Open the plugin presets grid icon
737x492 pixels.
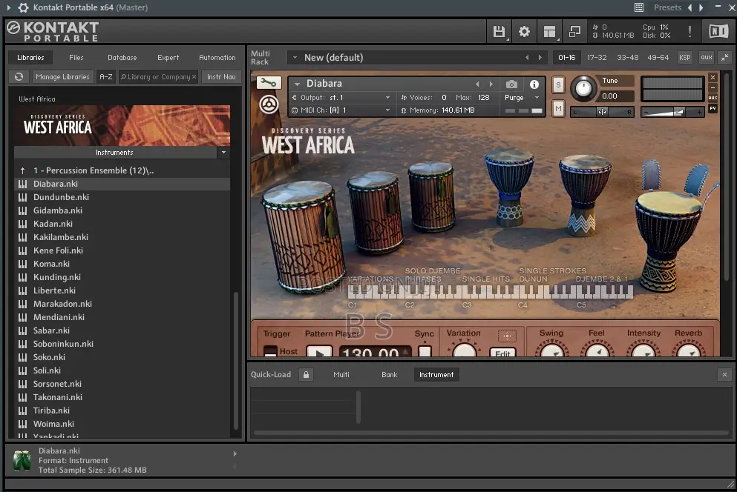coord(639,7)
